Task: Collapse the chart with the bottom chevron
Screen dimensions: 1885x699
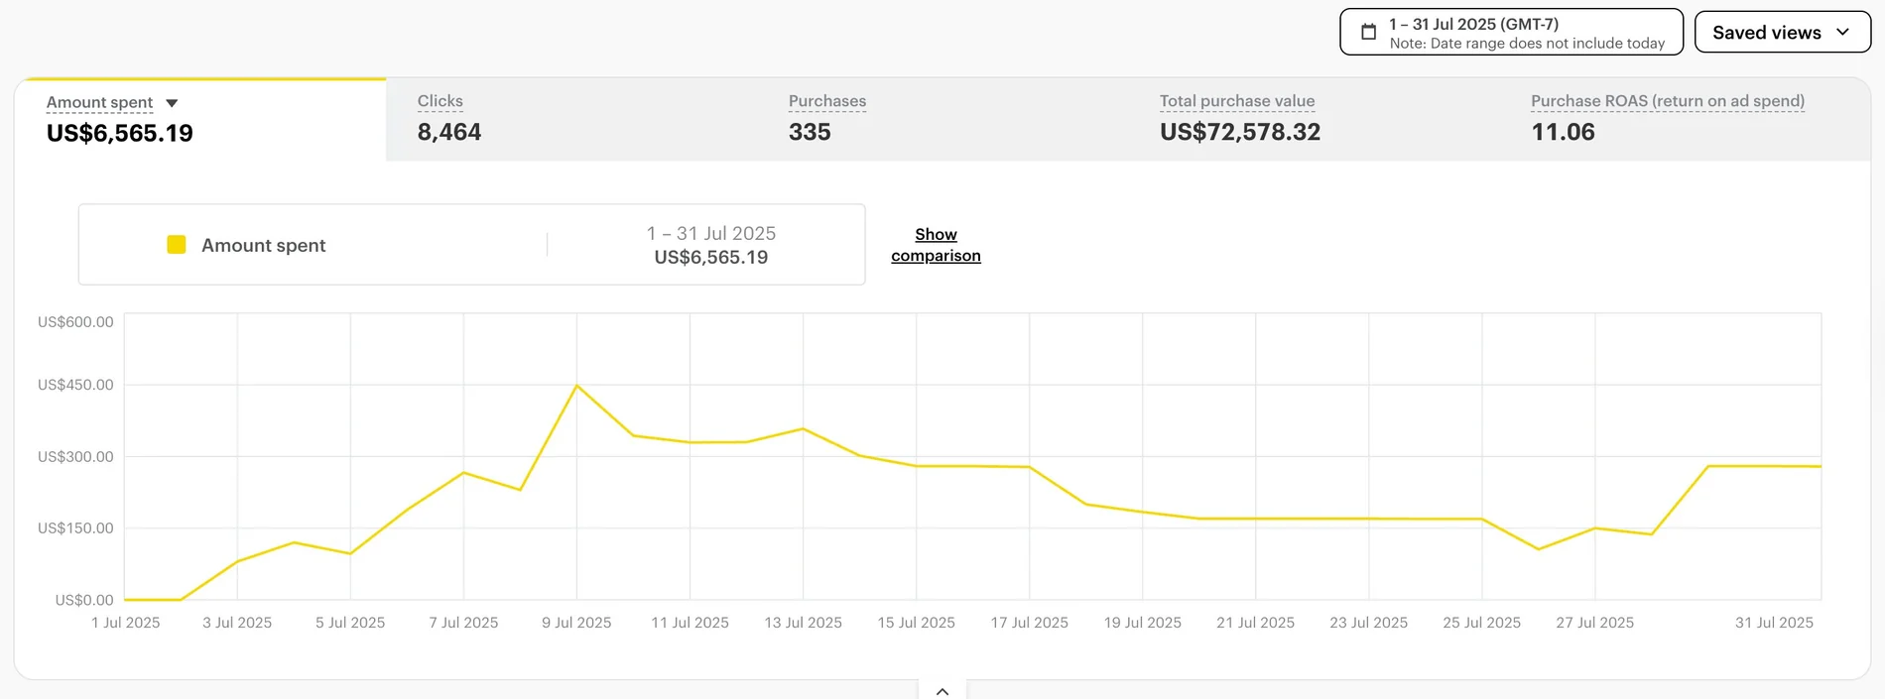Action: point(942,691)
